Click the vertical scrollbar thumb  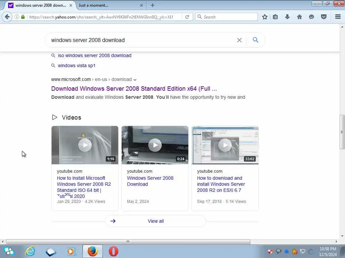(342, 132)
